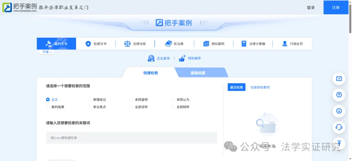Click the calculator icon for 法律计算器

tap(244, 44)
